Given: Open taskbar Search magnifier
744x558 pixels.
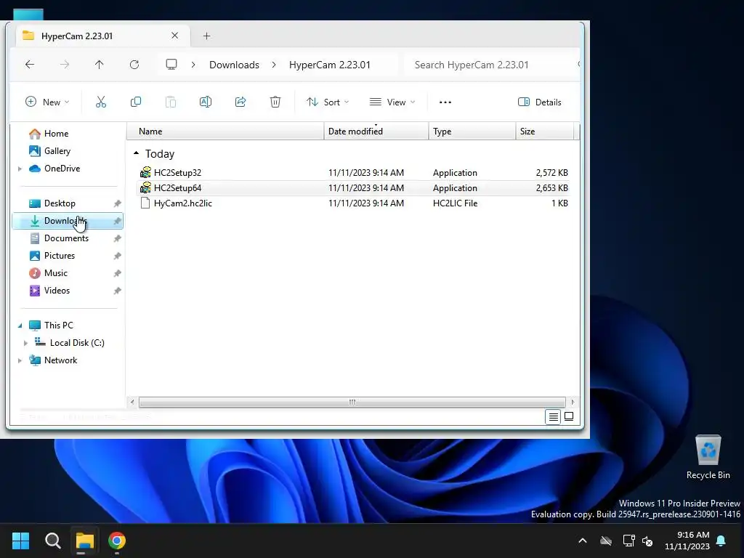Looking at the screenshot, I should click(x=52, y=541).
